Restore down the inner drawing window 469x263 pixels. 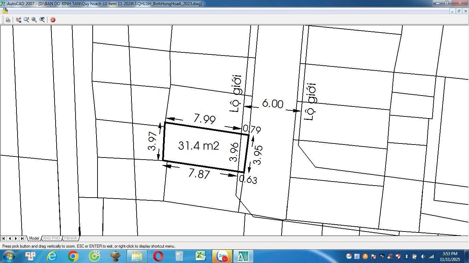point(459,11)
